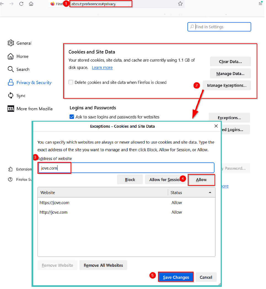This screenshot has width=266, height=289.
Task: Click the Clear Data button
Action: (x=230, y=61)
